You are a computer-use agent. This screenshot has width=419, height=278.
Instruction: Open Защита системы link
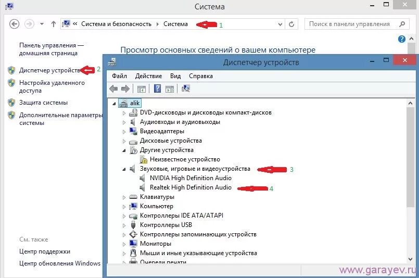pyautogui.click(x=43, y=103)
